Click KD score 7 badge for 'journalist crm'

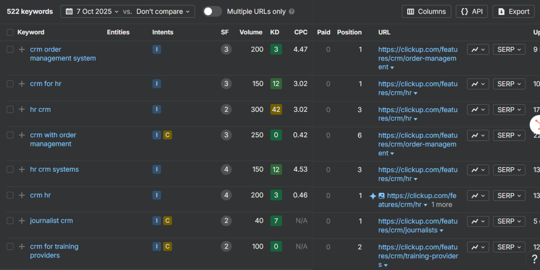276,221
